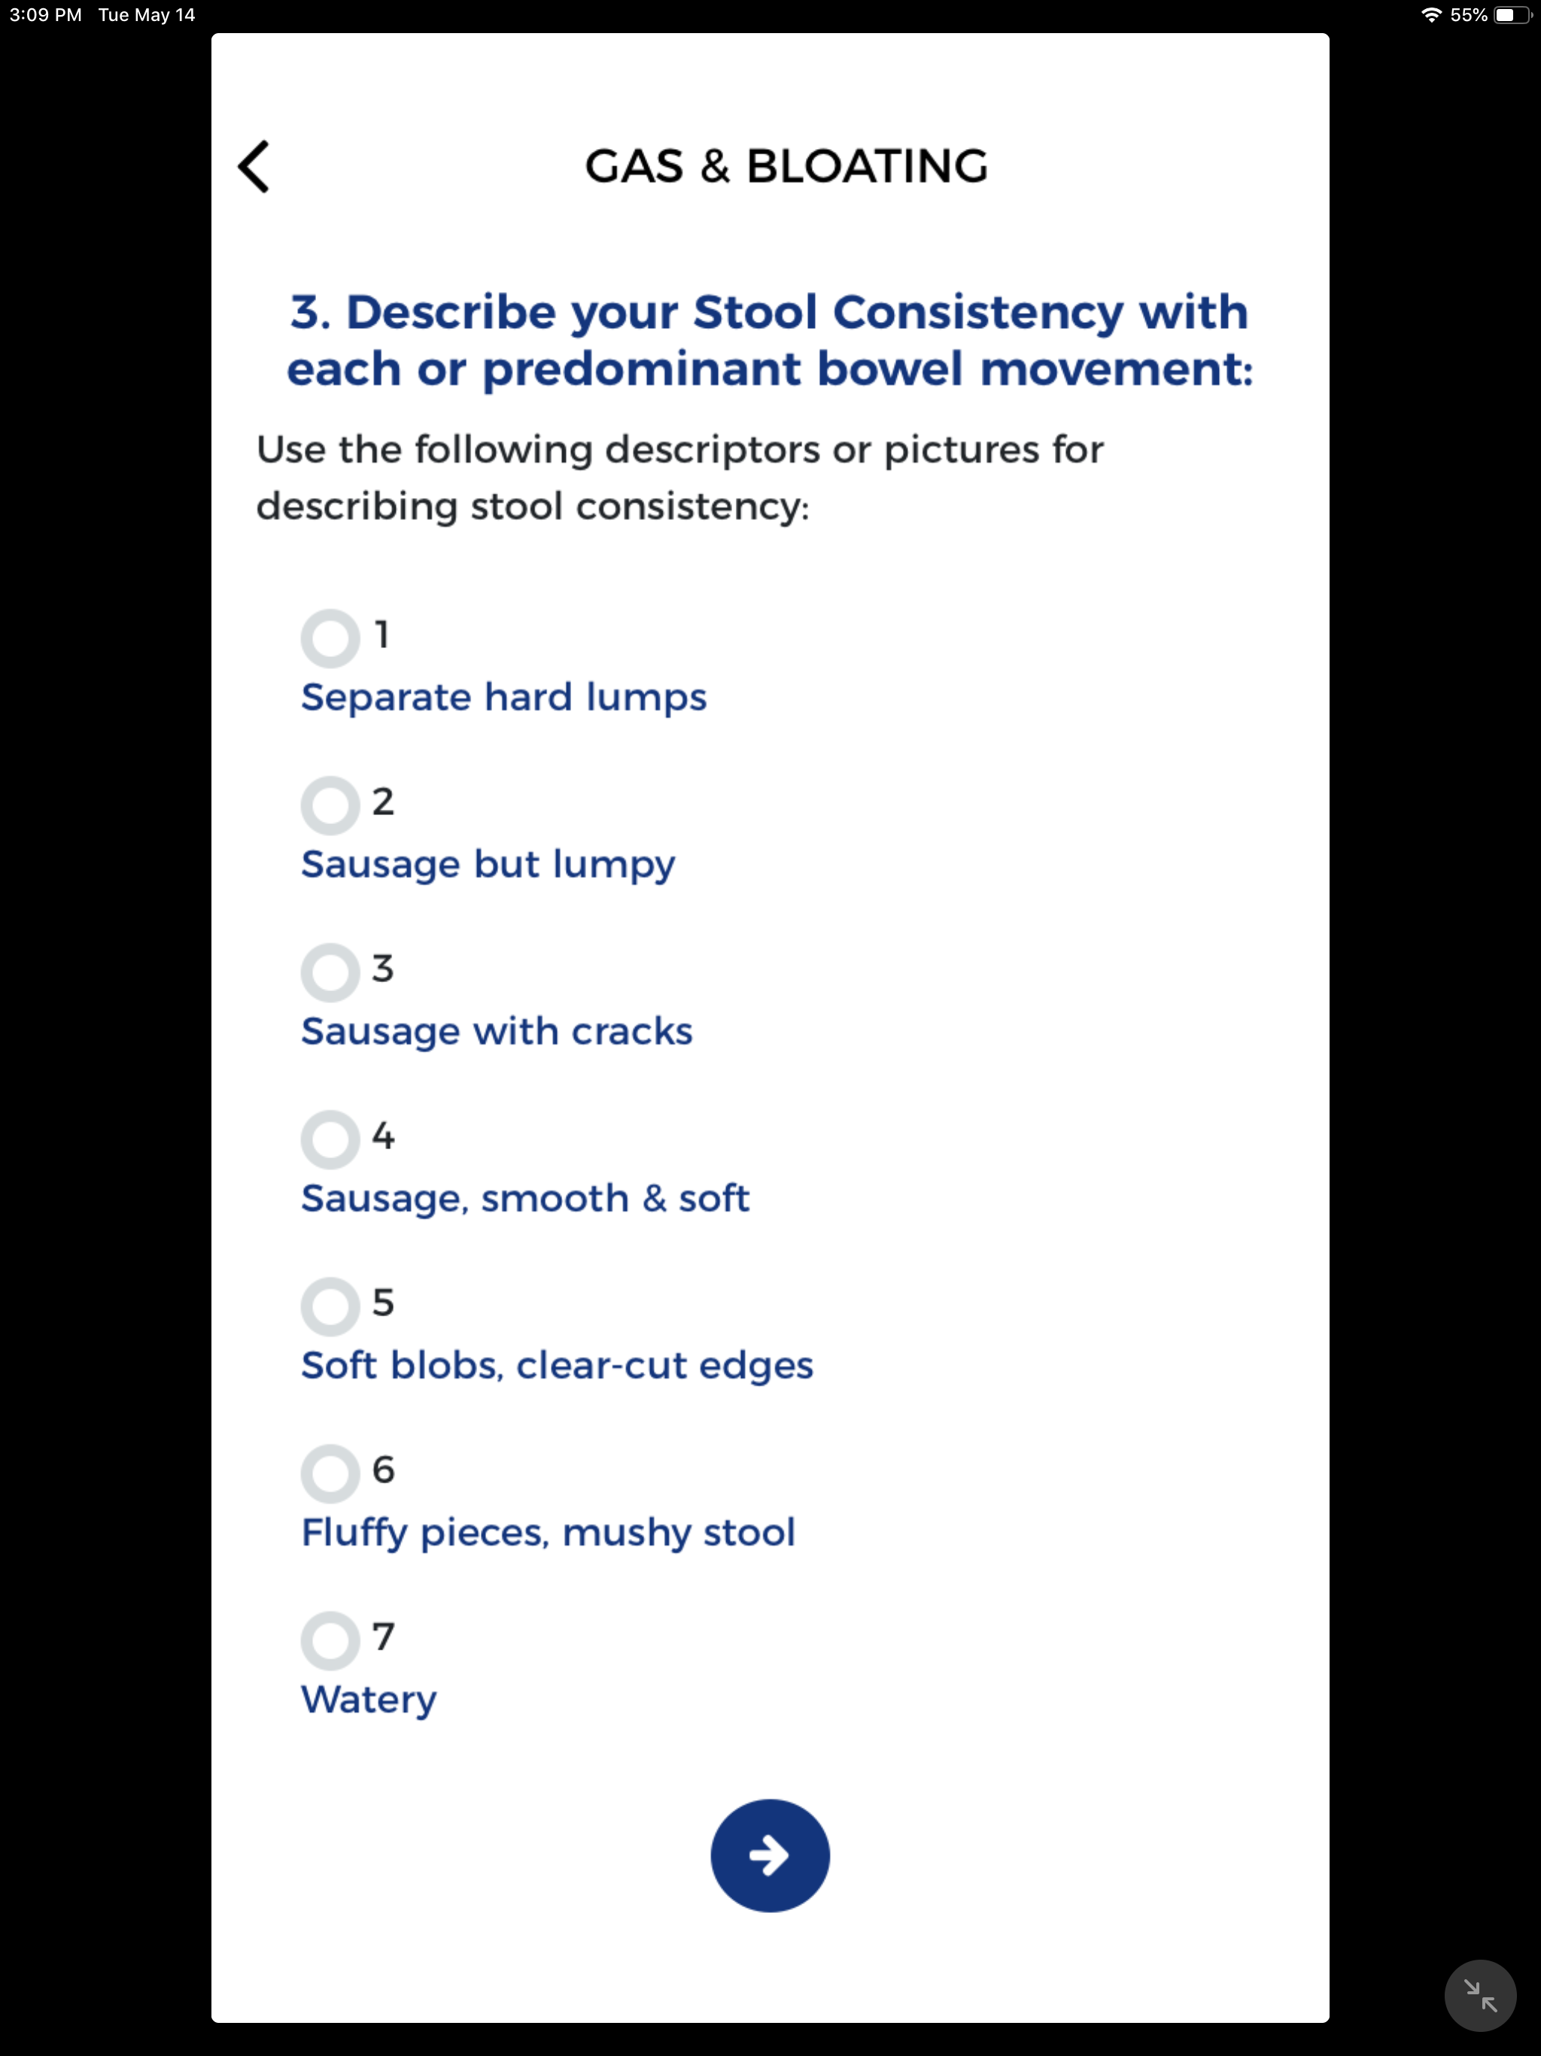Image resolution: width=1541 pixels, height=2056 pixels.
Task: Tap the 55% battery percentage text
Action: pos(1469,14)
